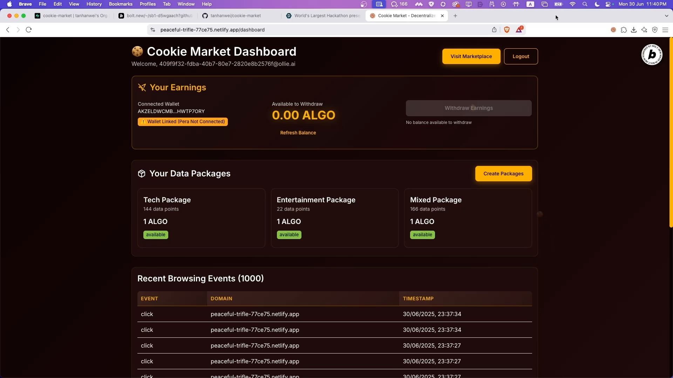Open the browser extensions puzzle icon
The width and height of the screenshot is (673, 378).
(x=624, y=30)
